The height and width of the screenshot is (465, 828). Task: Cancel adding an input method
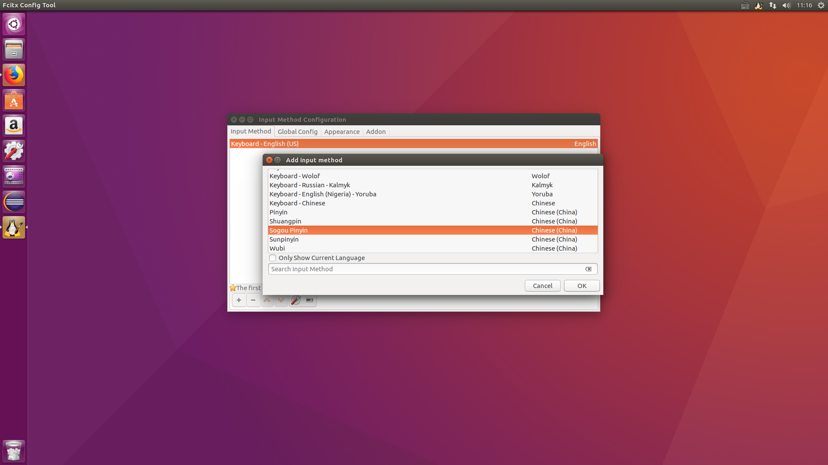pos(542,285)
